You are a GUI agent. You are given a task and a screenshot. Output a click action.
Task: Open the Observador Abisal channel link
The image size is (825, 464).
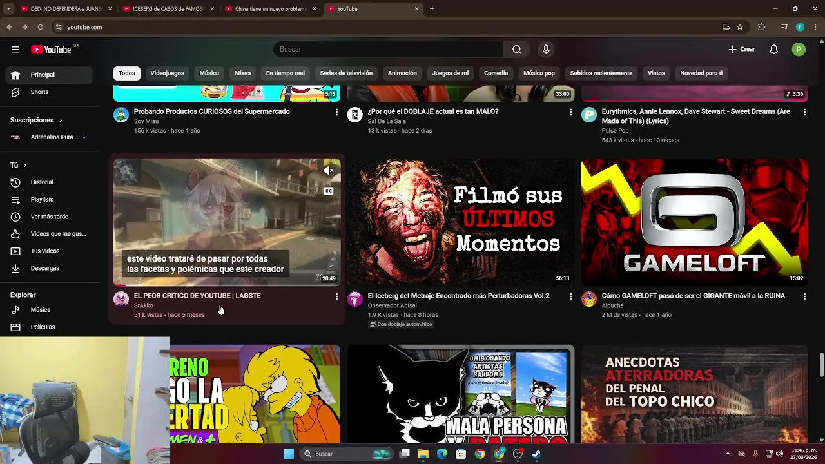[x=392, y=305]
